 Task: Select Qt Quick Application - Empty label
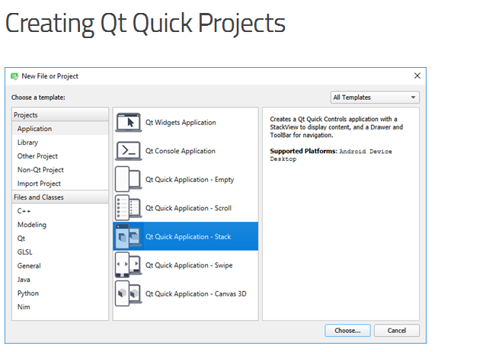point(190,180)
